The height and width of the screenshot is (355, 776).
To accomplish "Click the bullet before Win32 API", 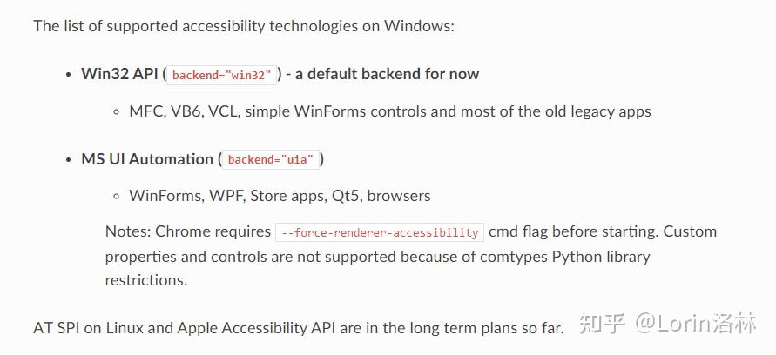I will pyautogui.click(x=69, y=75).
